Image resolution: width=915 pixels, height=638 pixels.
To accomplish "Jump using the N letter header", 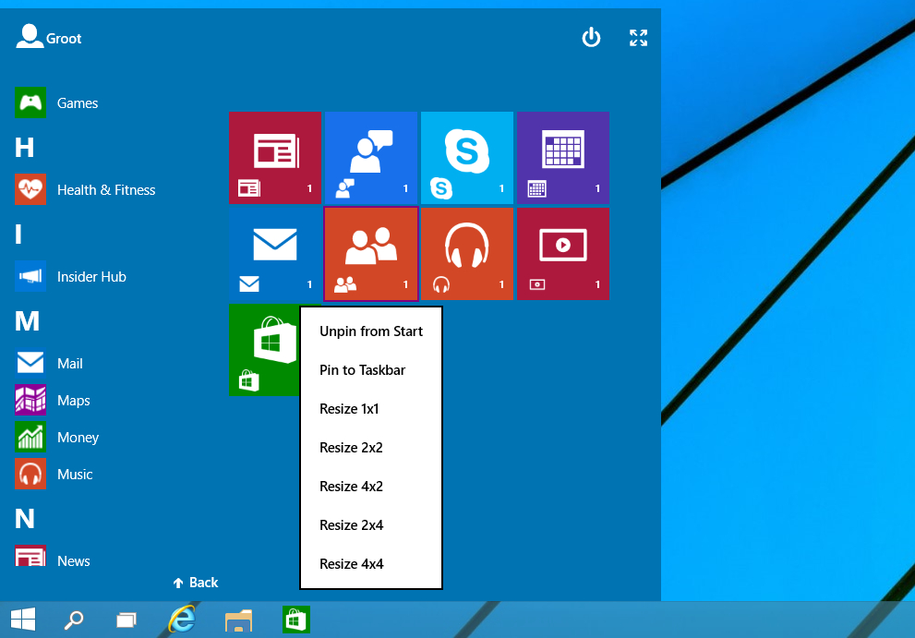I will click(x=25, y=518).
